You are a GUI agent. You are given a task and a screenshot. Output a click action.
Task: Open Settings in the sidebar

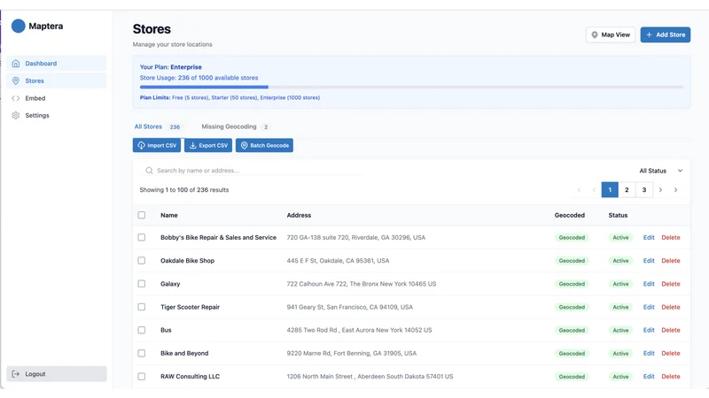57,115
